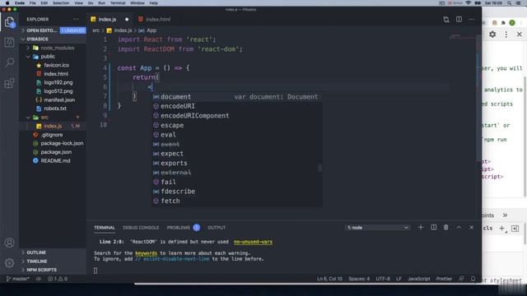Expand the Outline section
The width and height of the screenshot is (527, 296).
click(x=36, y=252)
